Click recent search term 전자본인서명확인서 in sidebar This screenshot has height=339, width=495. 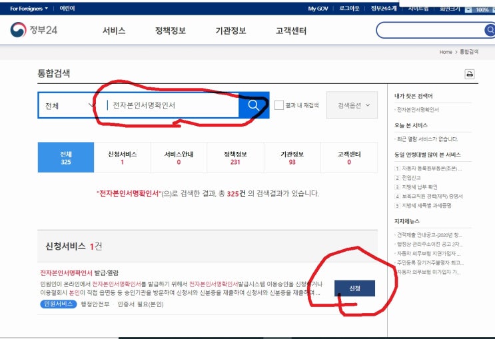click(418, 109)
